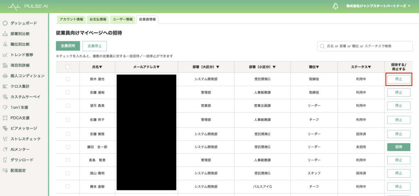This screenshot has width=419, height=196.
Task: Click the チーフ cell for 佐藤 祥子
Action: 313,119
